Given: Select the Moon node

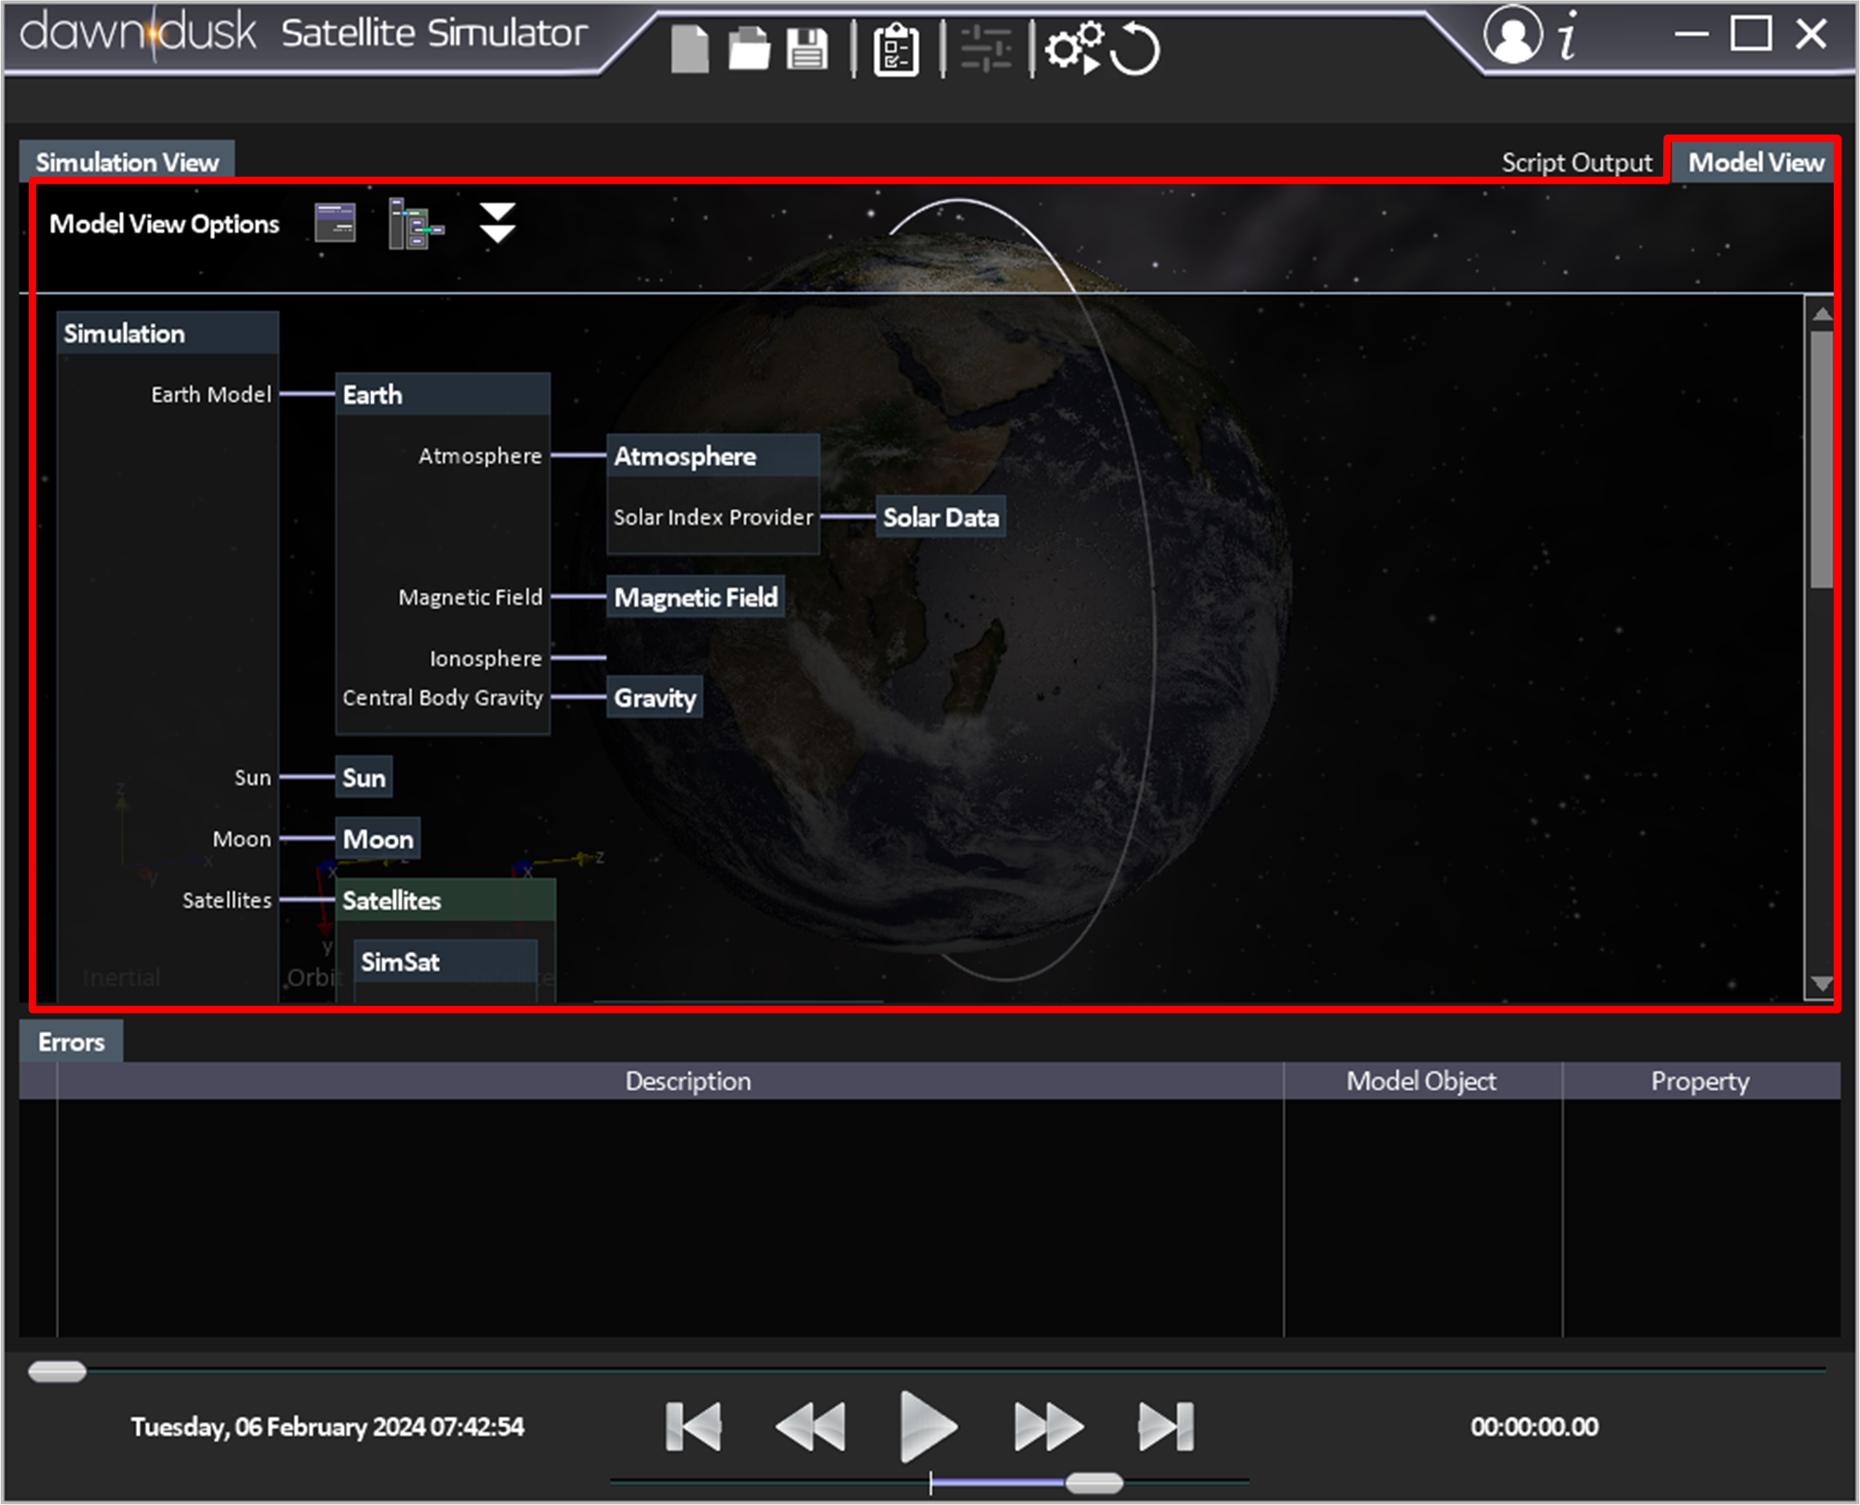Looking at the screenshot, I should pyautogui.click(x=377, y=839).
